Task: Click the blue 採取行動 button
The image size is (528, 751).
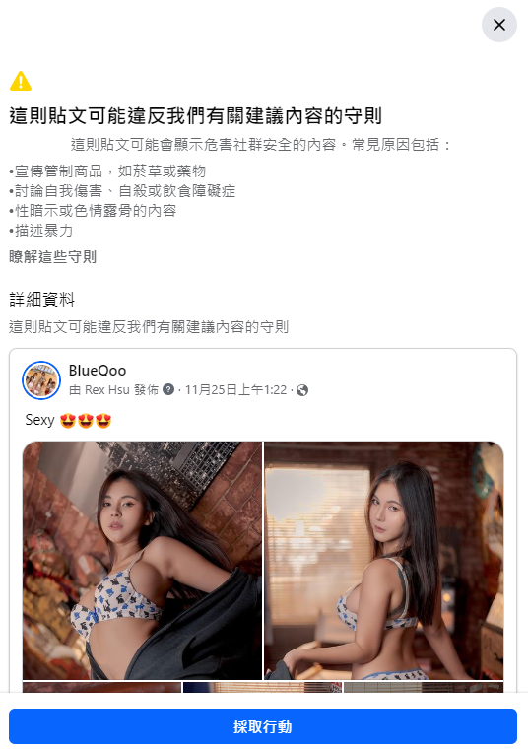Action: coord(263,726)
